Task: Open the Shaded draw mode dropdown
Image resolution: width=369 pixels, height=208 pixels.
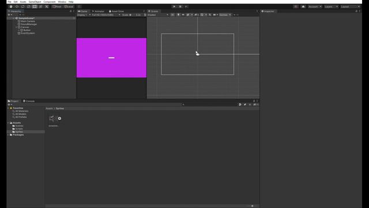Action: 158,15
